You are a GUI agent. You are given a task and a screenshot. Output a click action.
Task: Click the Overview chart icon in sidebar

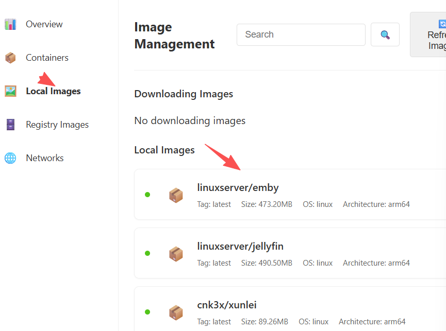click(x=10, y=24)
